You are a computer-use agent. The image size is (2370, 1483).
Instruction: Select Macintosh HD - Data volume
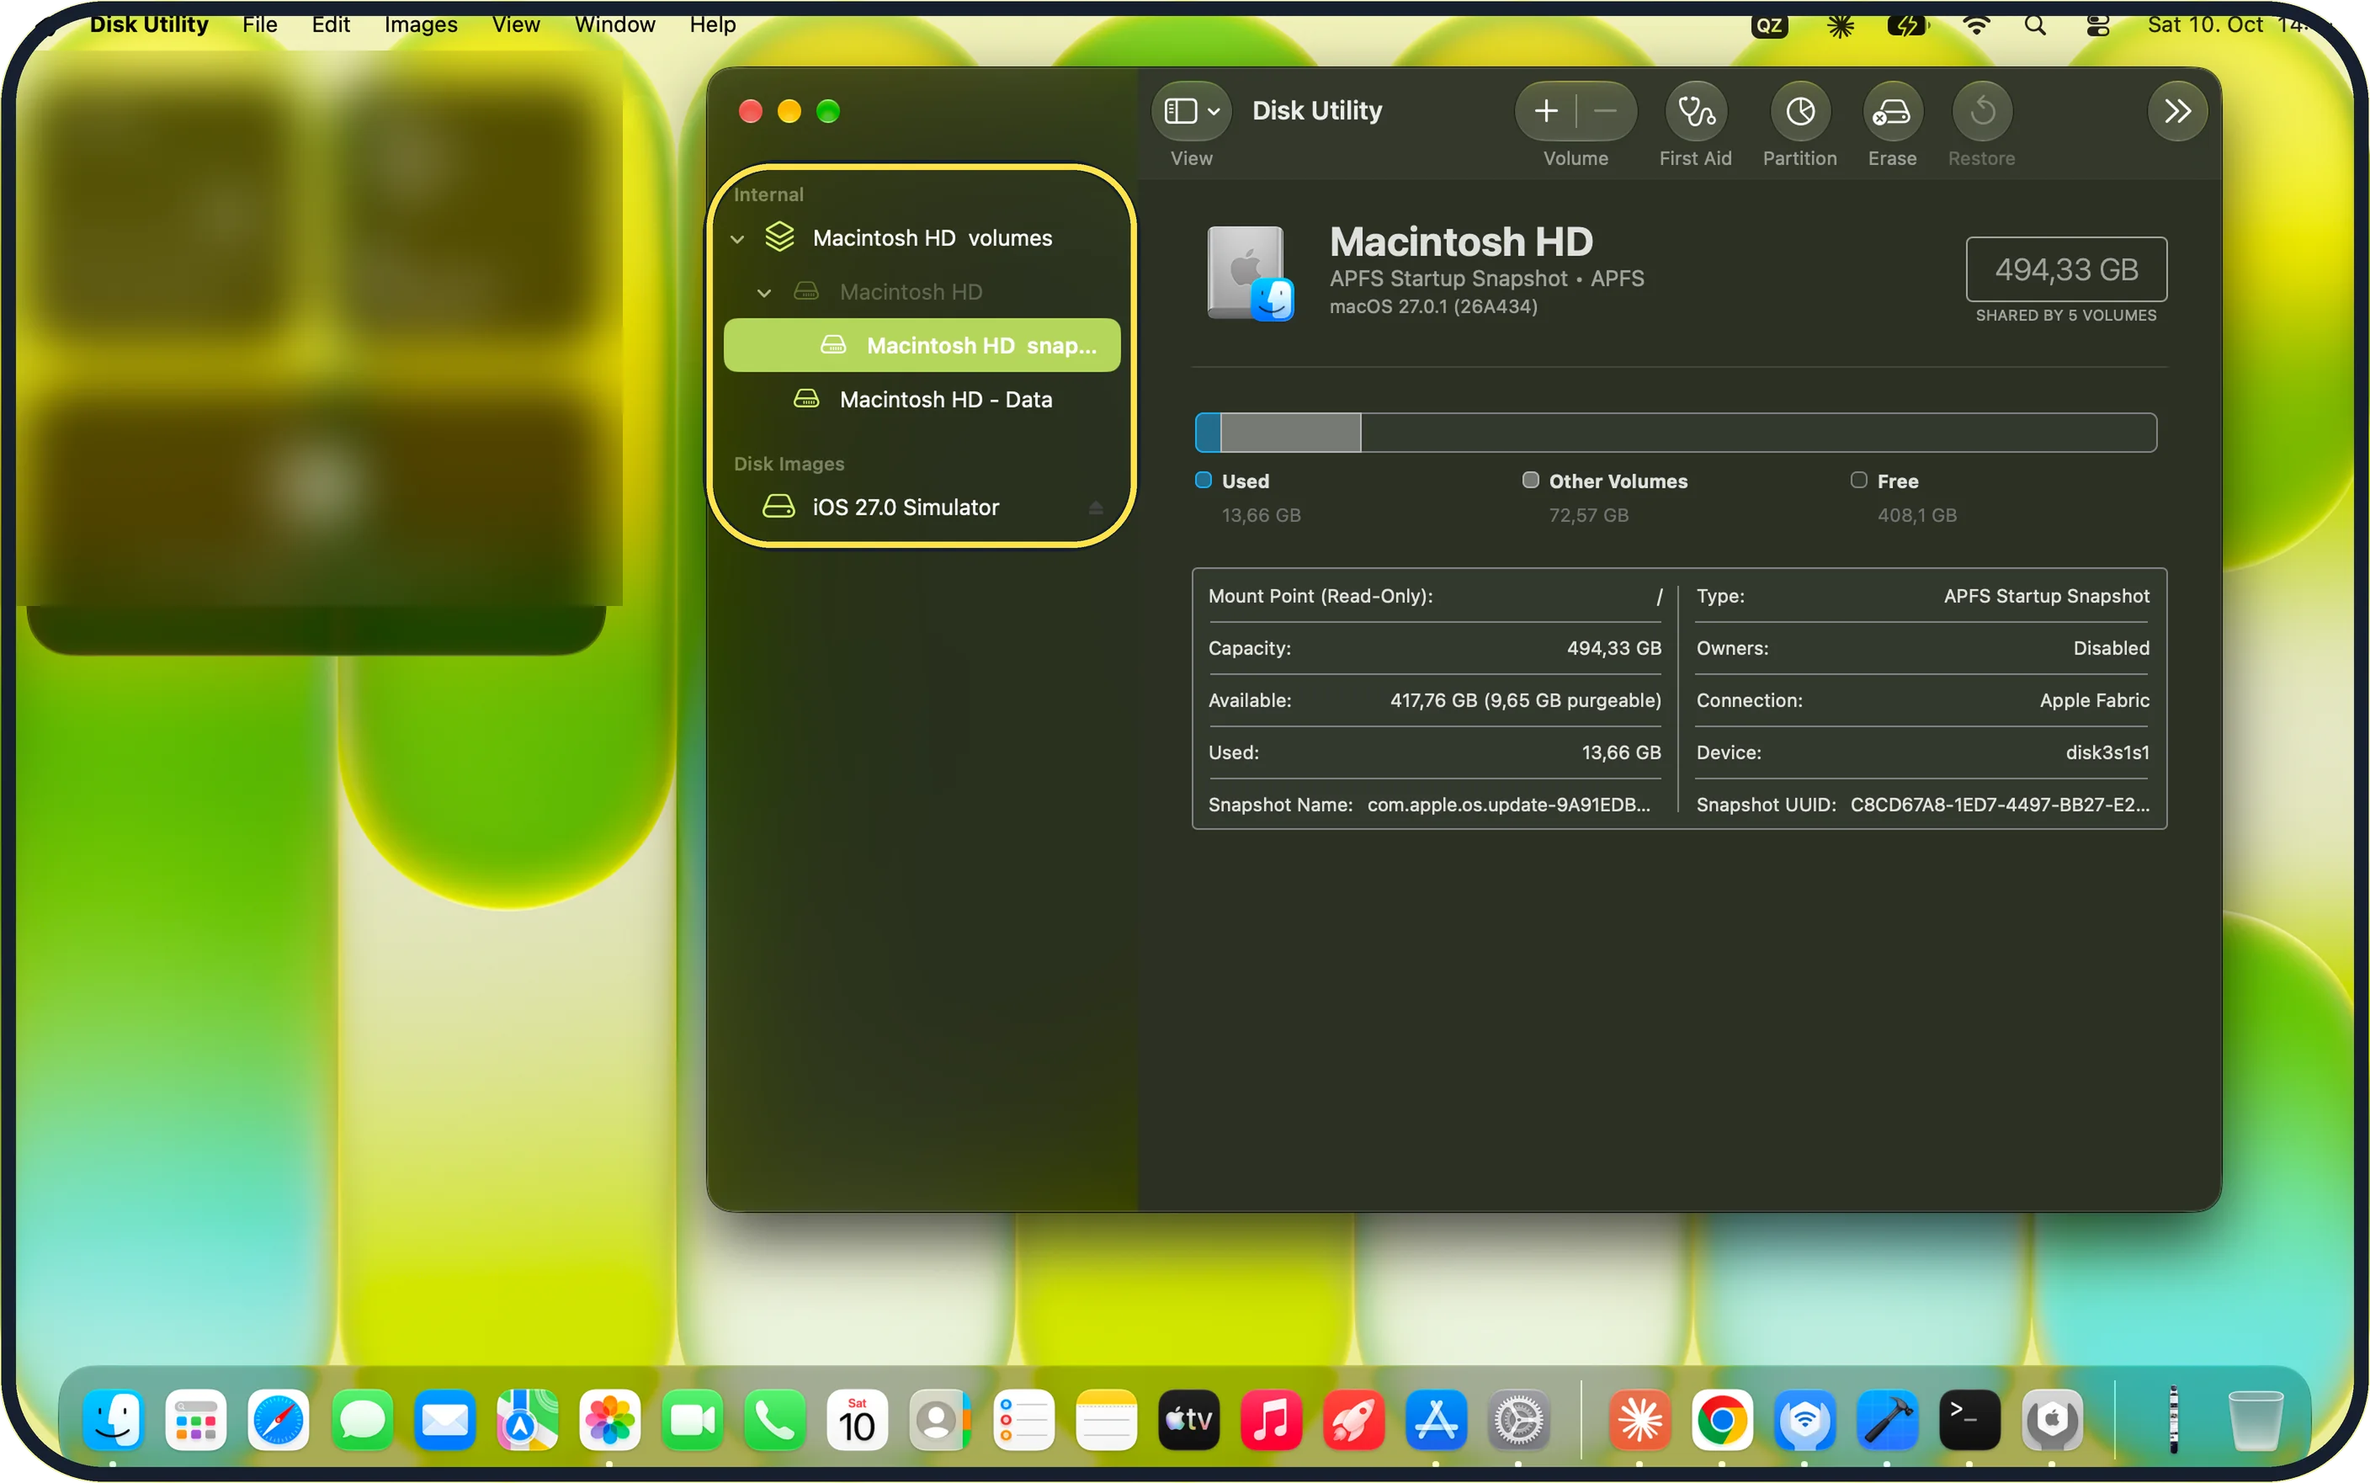coord(922,399)
